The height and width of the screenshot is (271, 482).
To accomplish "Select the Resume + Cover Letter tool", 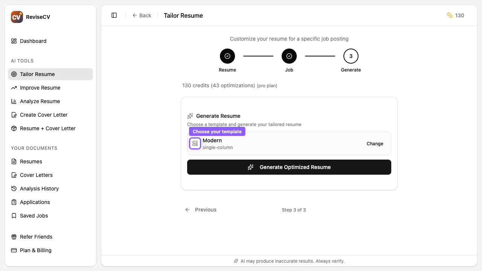I will click(48, 128).
